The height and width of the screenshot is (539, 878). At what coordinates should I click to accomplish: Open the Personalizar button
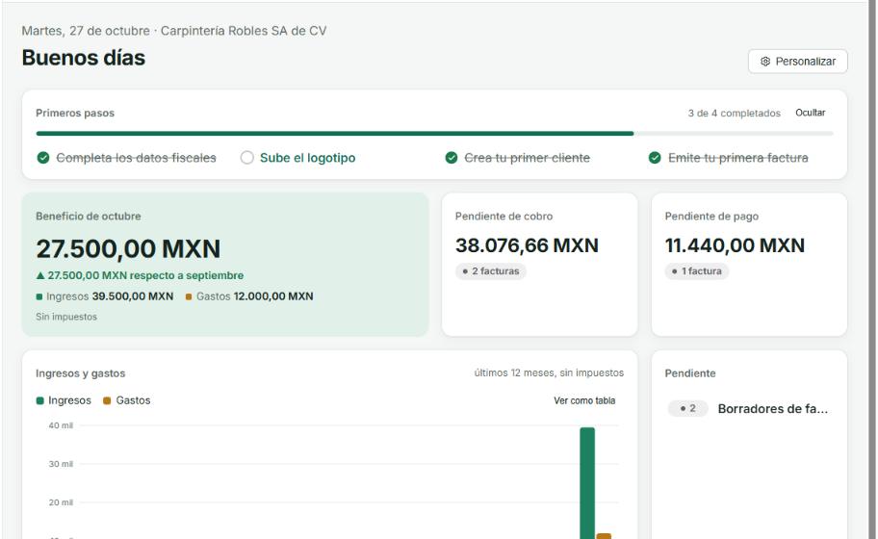[797, 61]
